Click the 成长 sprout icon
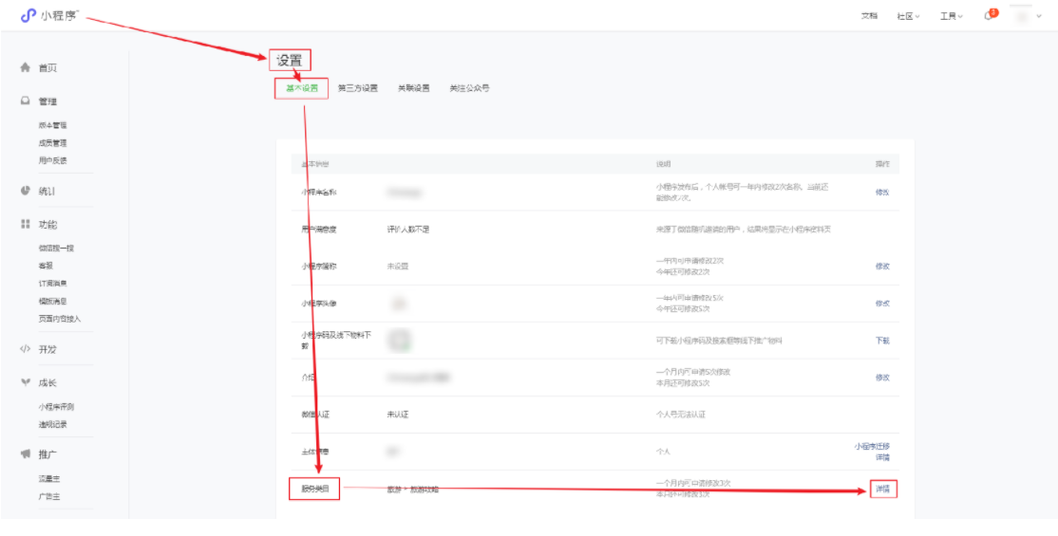 pos(26,383)
